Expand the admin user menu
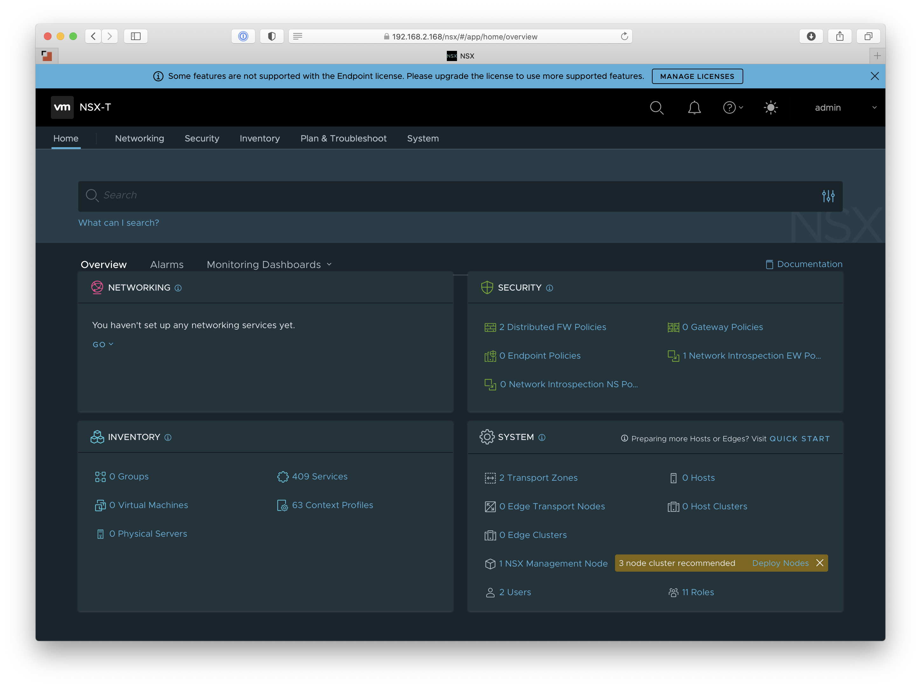This screenshot has height=688, width=921. coord(845,108)
